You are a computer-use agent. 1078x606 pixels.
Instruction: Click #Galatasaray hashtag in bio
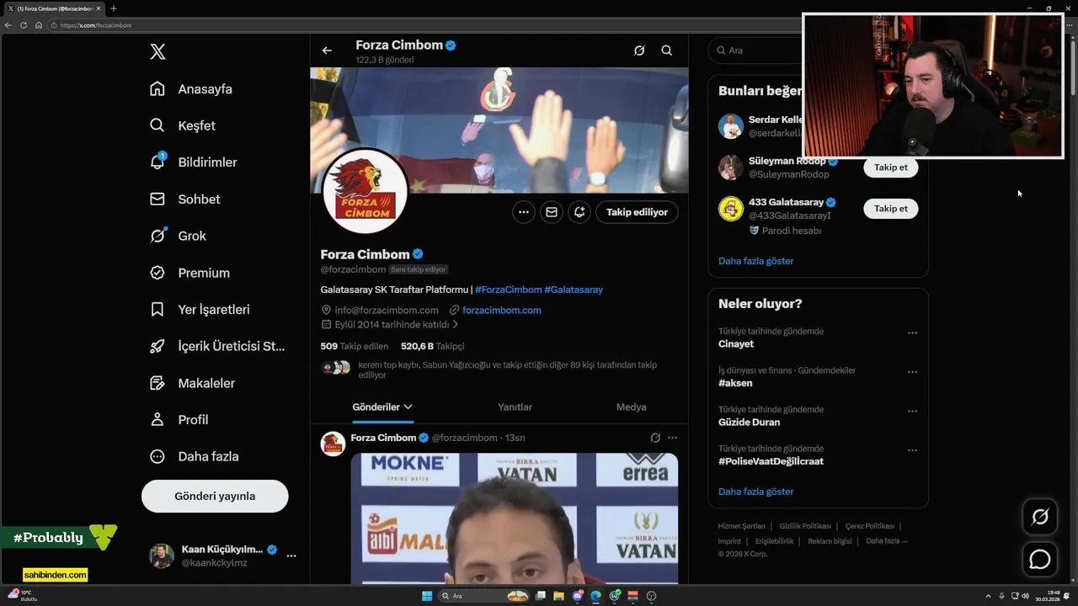point(574,290)
